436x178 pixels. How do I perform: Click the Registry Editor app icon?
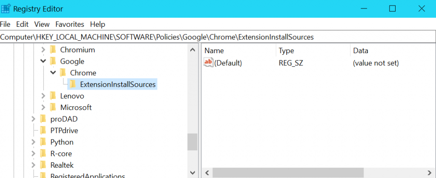click(6, 8)
